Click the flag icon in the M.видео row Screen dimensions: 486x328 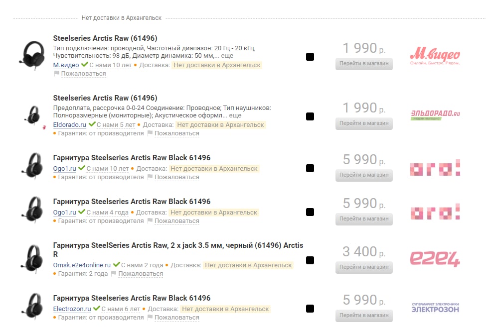[x=56, y=74]
